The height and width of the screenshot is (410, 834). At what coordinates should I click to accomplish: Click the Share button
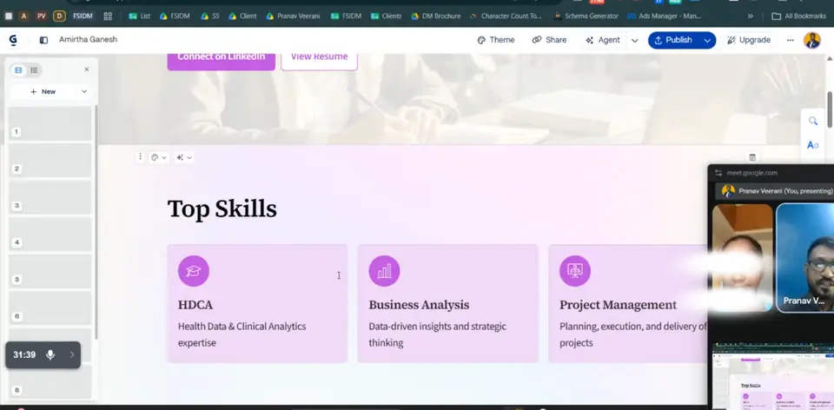[x=549, y=40]
